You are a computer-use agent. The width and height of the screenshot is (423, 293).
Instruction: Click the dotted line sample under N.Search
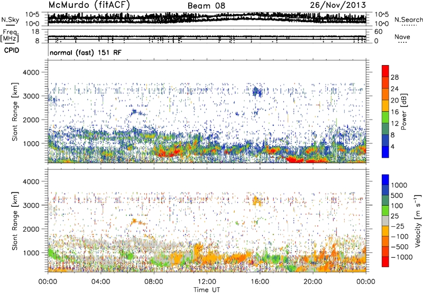(409, 25)
